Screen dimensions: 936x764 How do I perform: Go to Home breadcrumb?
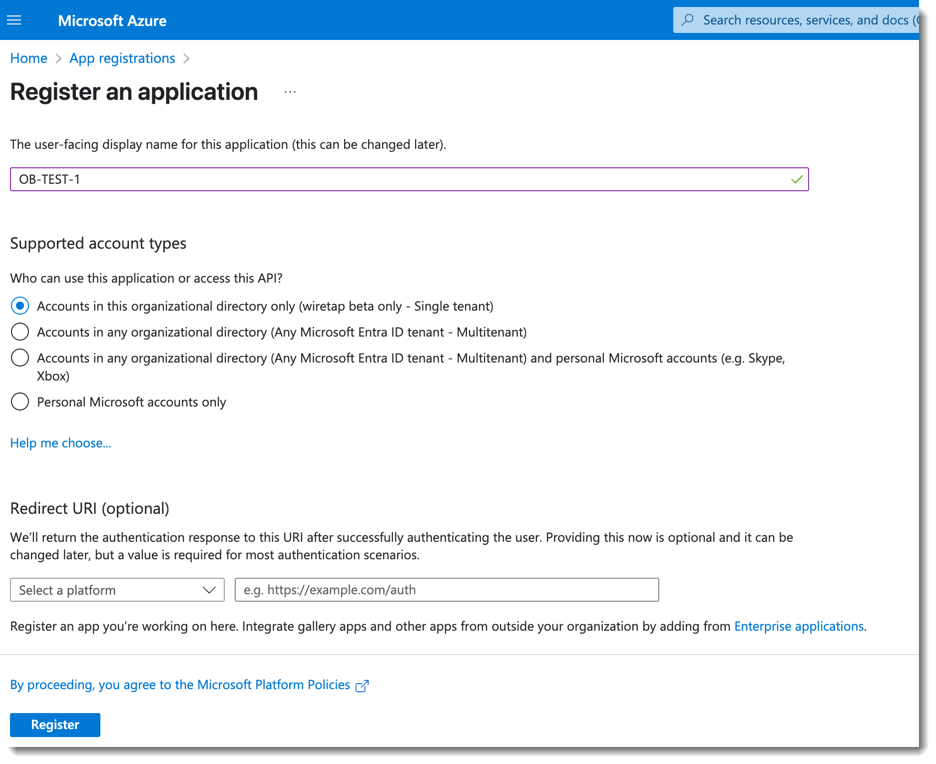click(28, 58)
